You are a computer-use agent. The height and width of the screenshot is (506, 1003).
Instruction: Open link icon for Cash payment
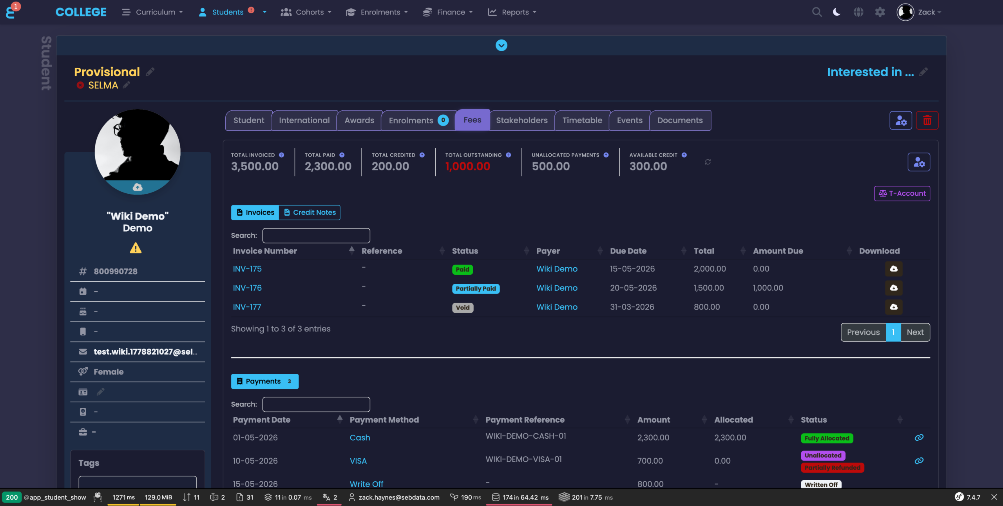(919, 438)
